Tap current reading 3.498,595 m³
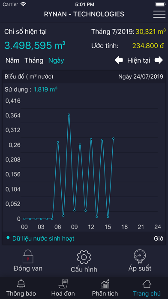The width and height of the screenshot is (168, 299). click(x=35, y=45)
